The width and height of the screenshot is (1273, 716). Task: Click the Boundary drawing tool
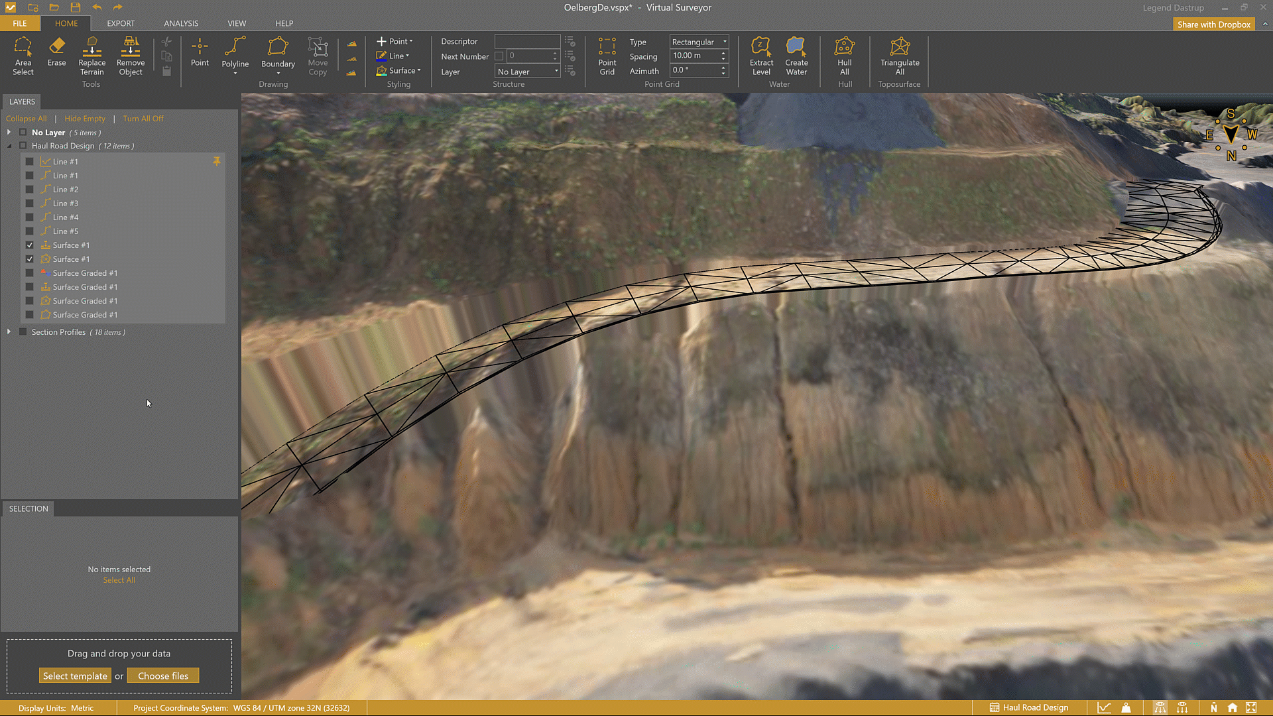(x=278, y=53)
